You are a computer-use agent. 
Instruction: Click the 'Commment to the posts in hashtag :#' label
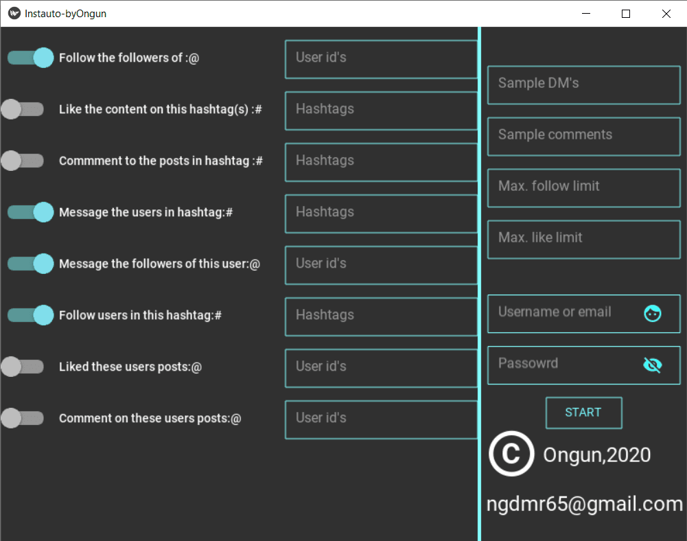[x=161, y=161]
